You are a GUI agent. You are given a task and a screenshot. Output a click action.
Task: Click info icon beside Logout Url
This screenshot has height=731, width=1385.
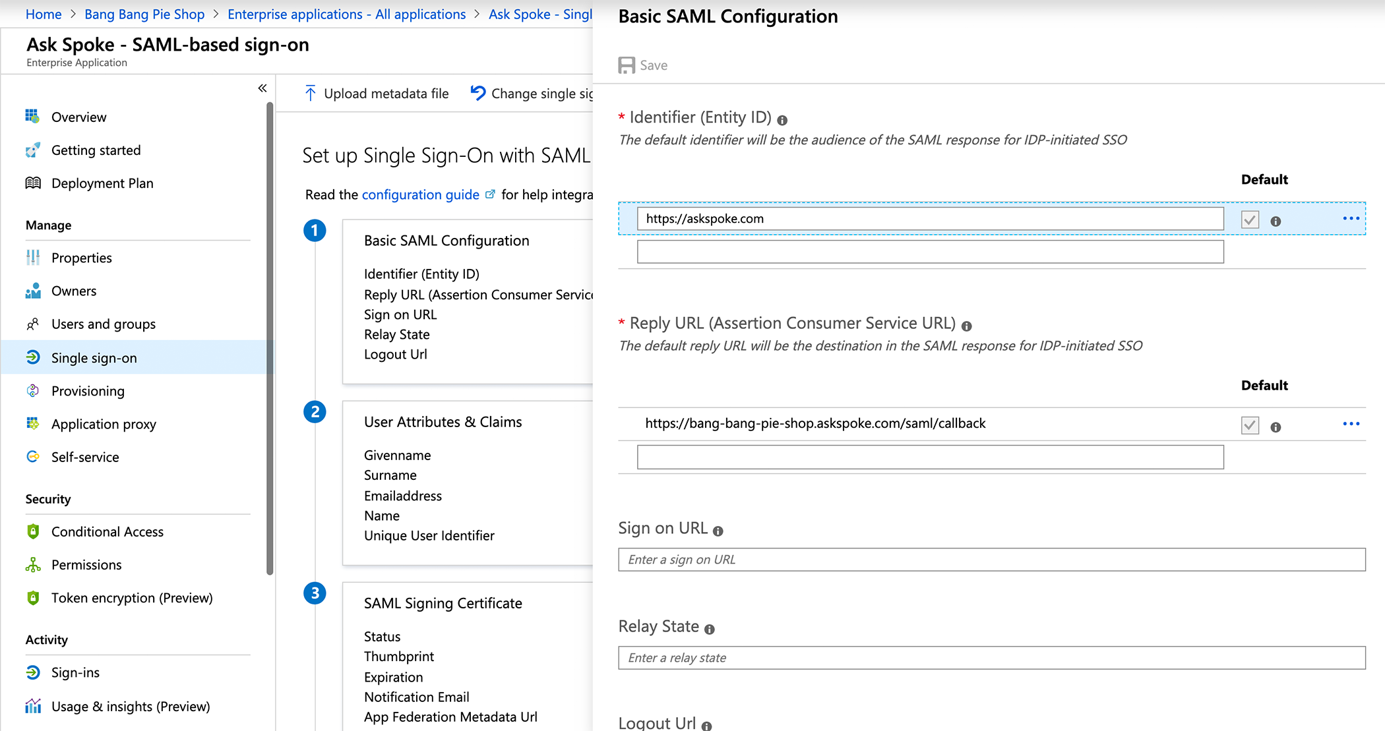pyautogui.click(x=706, y=726)
